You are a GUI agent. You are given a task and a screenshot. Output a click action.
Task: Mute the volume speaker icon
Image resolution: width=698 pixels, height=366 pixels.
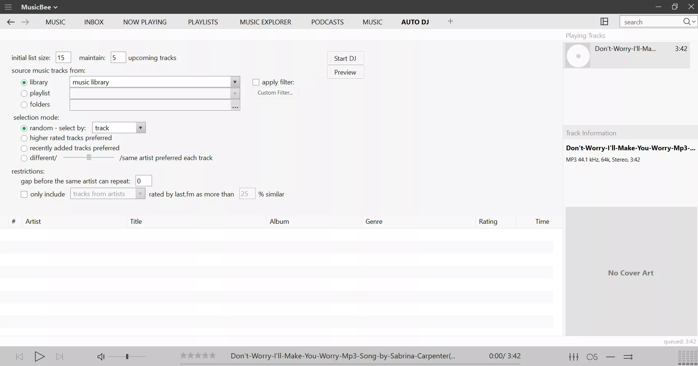click(101, 357)
